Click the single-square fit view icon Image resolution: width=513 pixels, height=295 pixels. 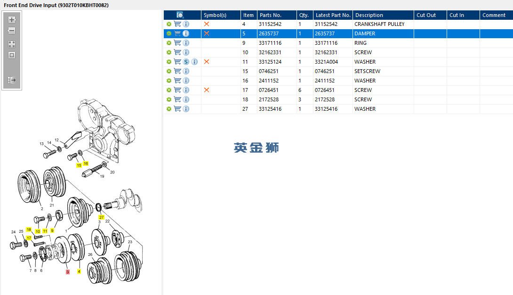tap(12, 55)
